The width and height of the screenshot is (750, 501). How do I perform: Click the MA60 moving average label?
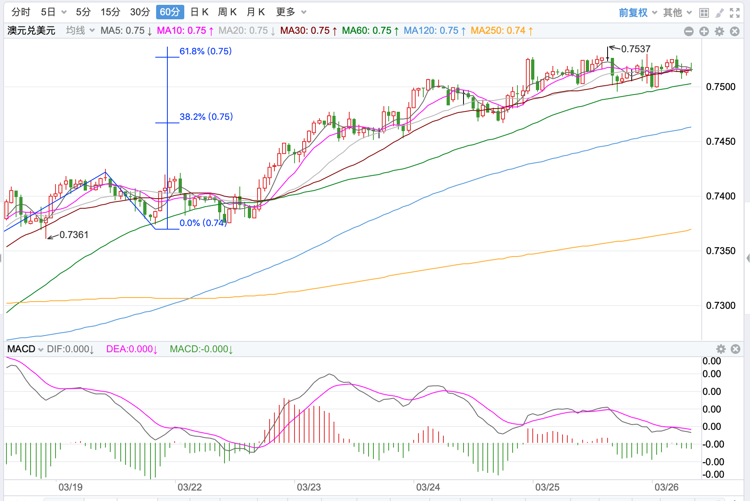coord(371,31)
